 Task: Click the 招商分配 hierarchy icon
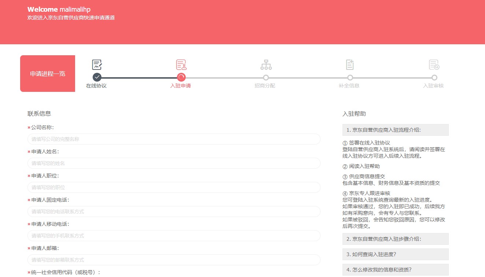266,65
